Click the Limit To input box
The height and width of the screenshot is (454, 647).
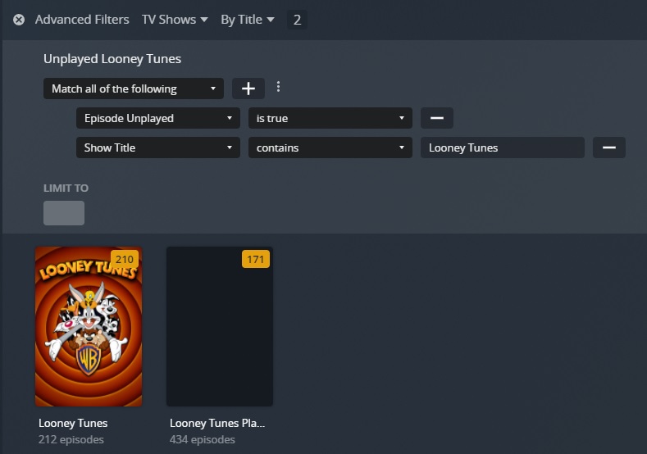tap(64, 213)
